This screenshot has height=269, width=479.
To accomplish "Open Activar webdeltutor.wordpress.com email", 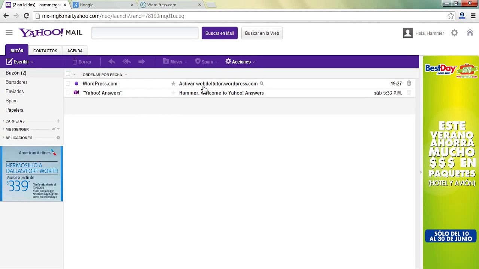I will tap(218, 84).
